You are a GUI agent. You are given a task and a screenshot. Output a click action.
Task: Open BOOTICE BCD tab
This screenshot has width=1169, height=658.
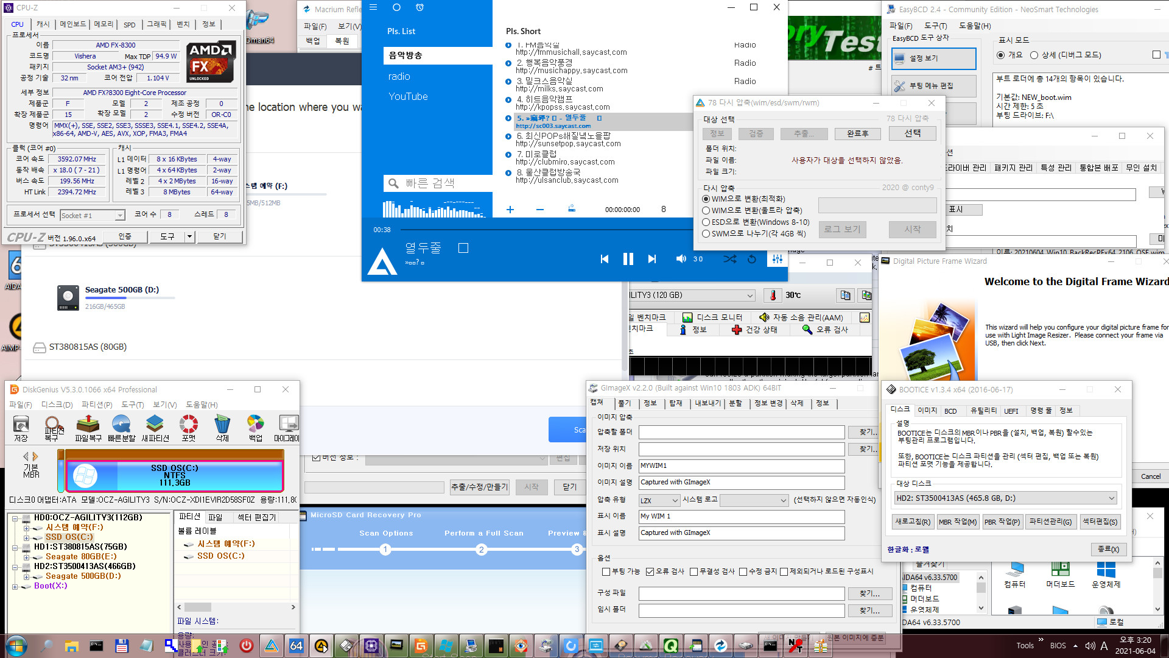coord(950,411)
